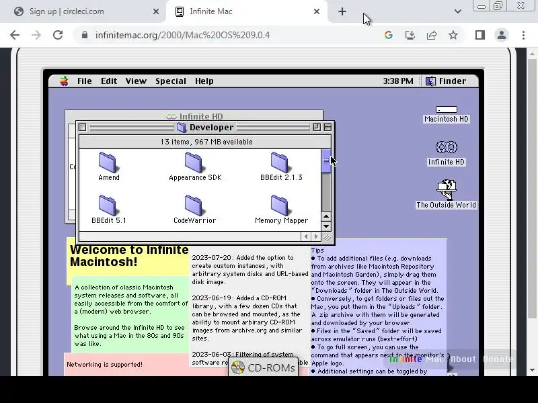Image resolution: width=538 pixels, height=403 pixels.
Task: Open a new browser tab
Action: click(342, 11)
